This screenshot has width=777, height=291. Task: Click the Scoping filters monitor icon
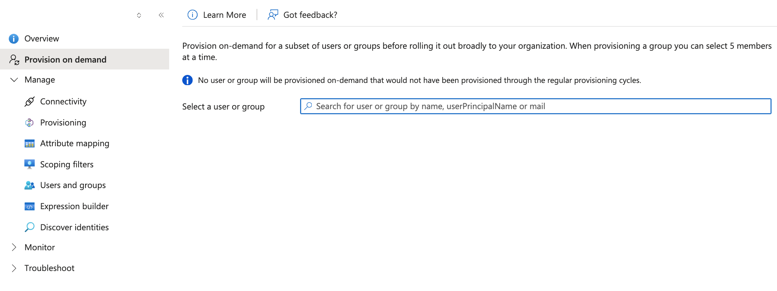pyautogui.click(x=29, y=164)
